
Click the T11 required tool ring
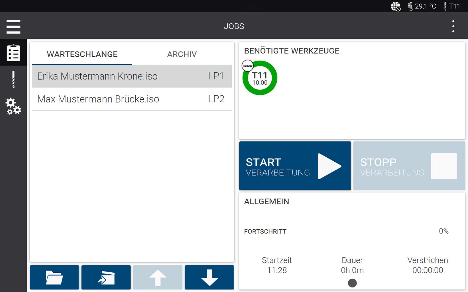tap(260, 78)
